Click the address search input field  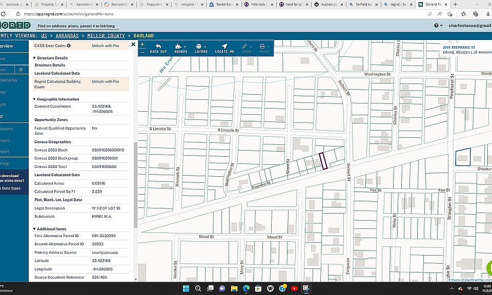(x=77, y=26)
